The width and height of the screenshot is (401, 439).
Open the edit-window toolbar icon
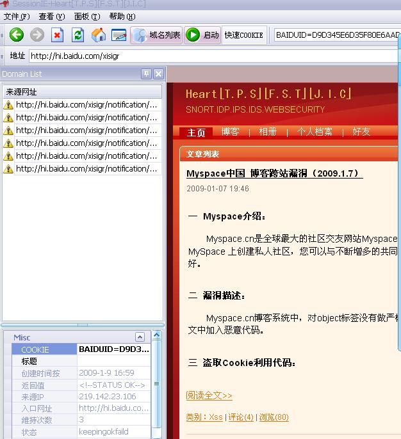(x=119, y=35)
